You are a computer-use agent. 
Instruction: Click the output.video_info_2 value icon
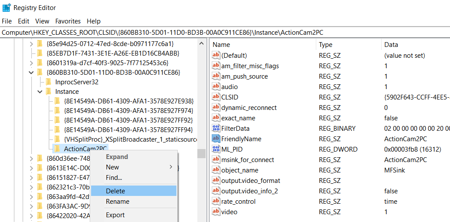click(x=216, y=191)
